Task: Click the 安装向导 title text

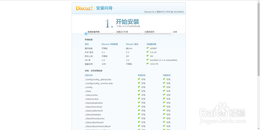Action: point(104,8)
